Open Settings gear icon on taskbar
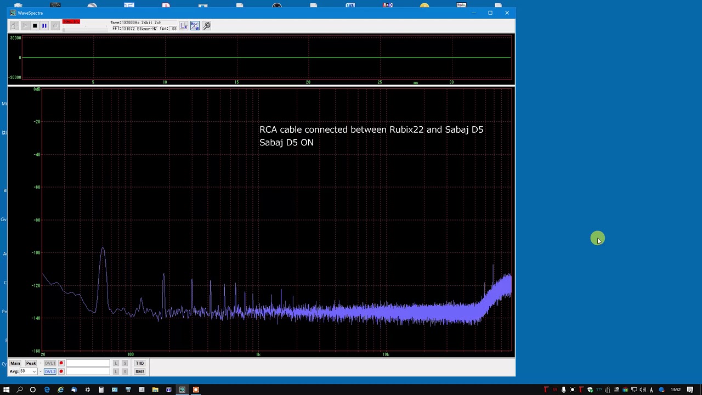The image size is (702, 395). (x=87, y=390)
